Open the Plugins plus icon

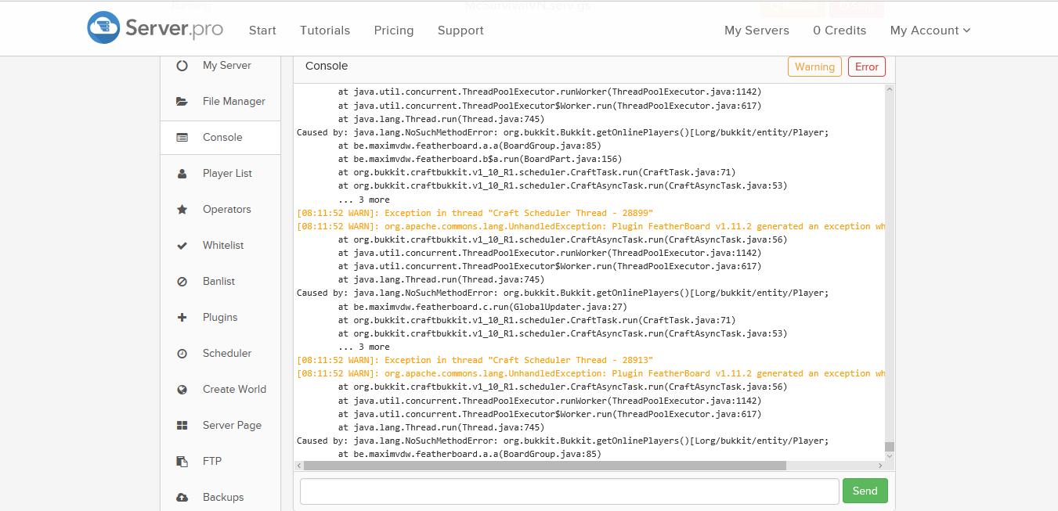(182, 318)
